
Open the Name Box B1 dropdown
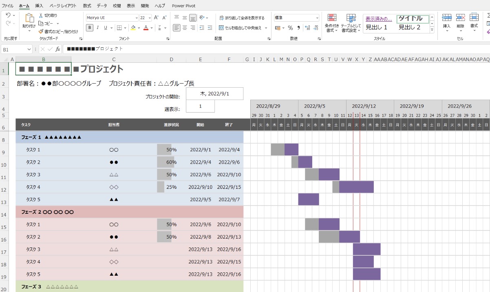click(29, 49)
